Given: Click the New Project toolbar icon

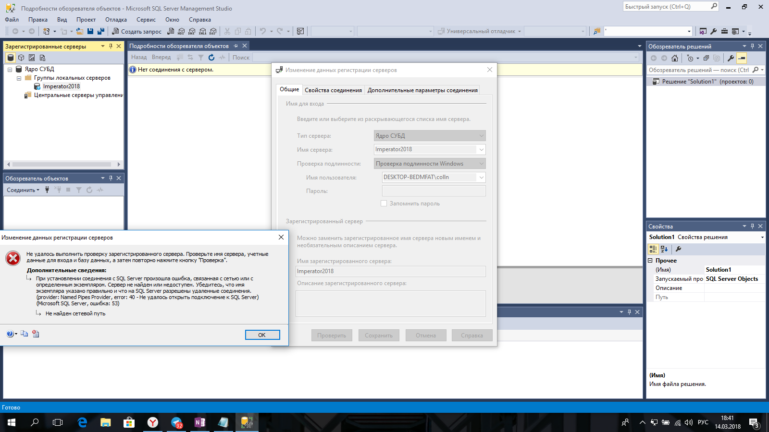Looking at the screenshot, I should click(x=47, y=31).
